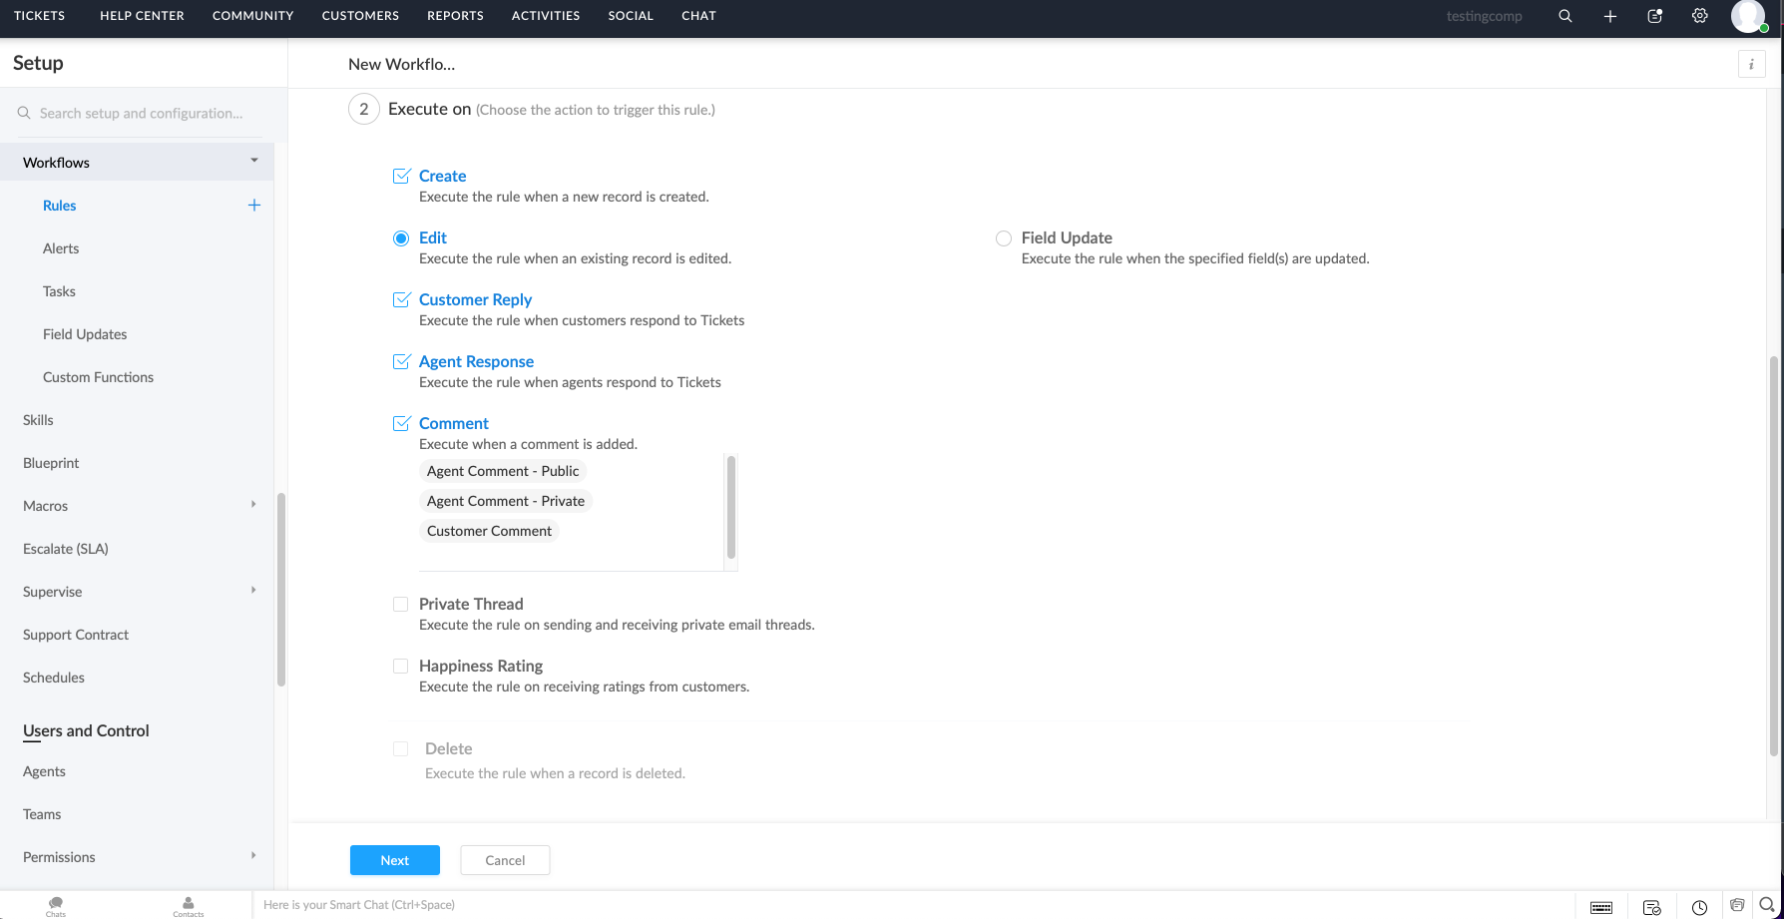
Task: Expand the Macros submenu arrow
Action: click(x=253, y=505)
